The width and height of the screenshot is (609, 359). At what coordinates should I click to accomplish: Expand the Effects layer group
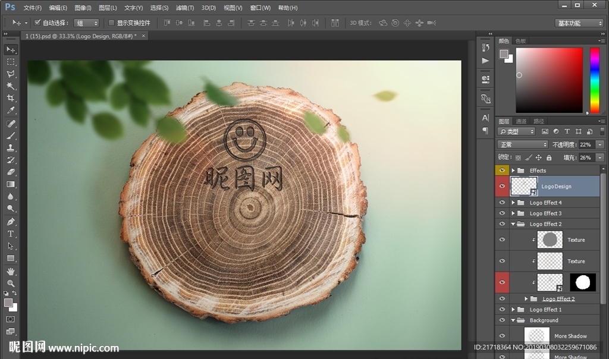tap(513, 171)
